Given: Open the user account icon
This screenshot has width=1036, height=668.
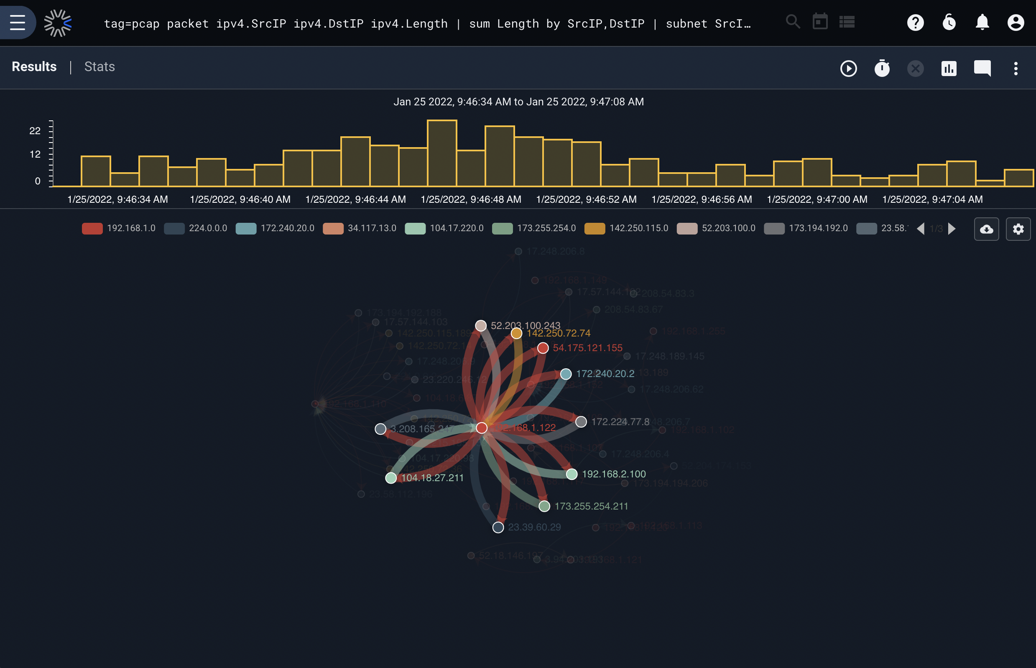Looking at the screenshot, I should click(x=1016, y=23).
